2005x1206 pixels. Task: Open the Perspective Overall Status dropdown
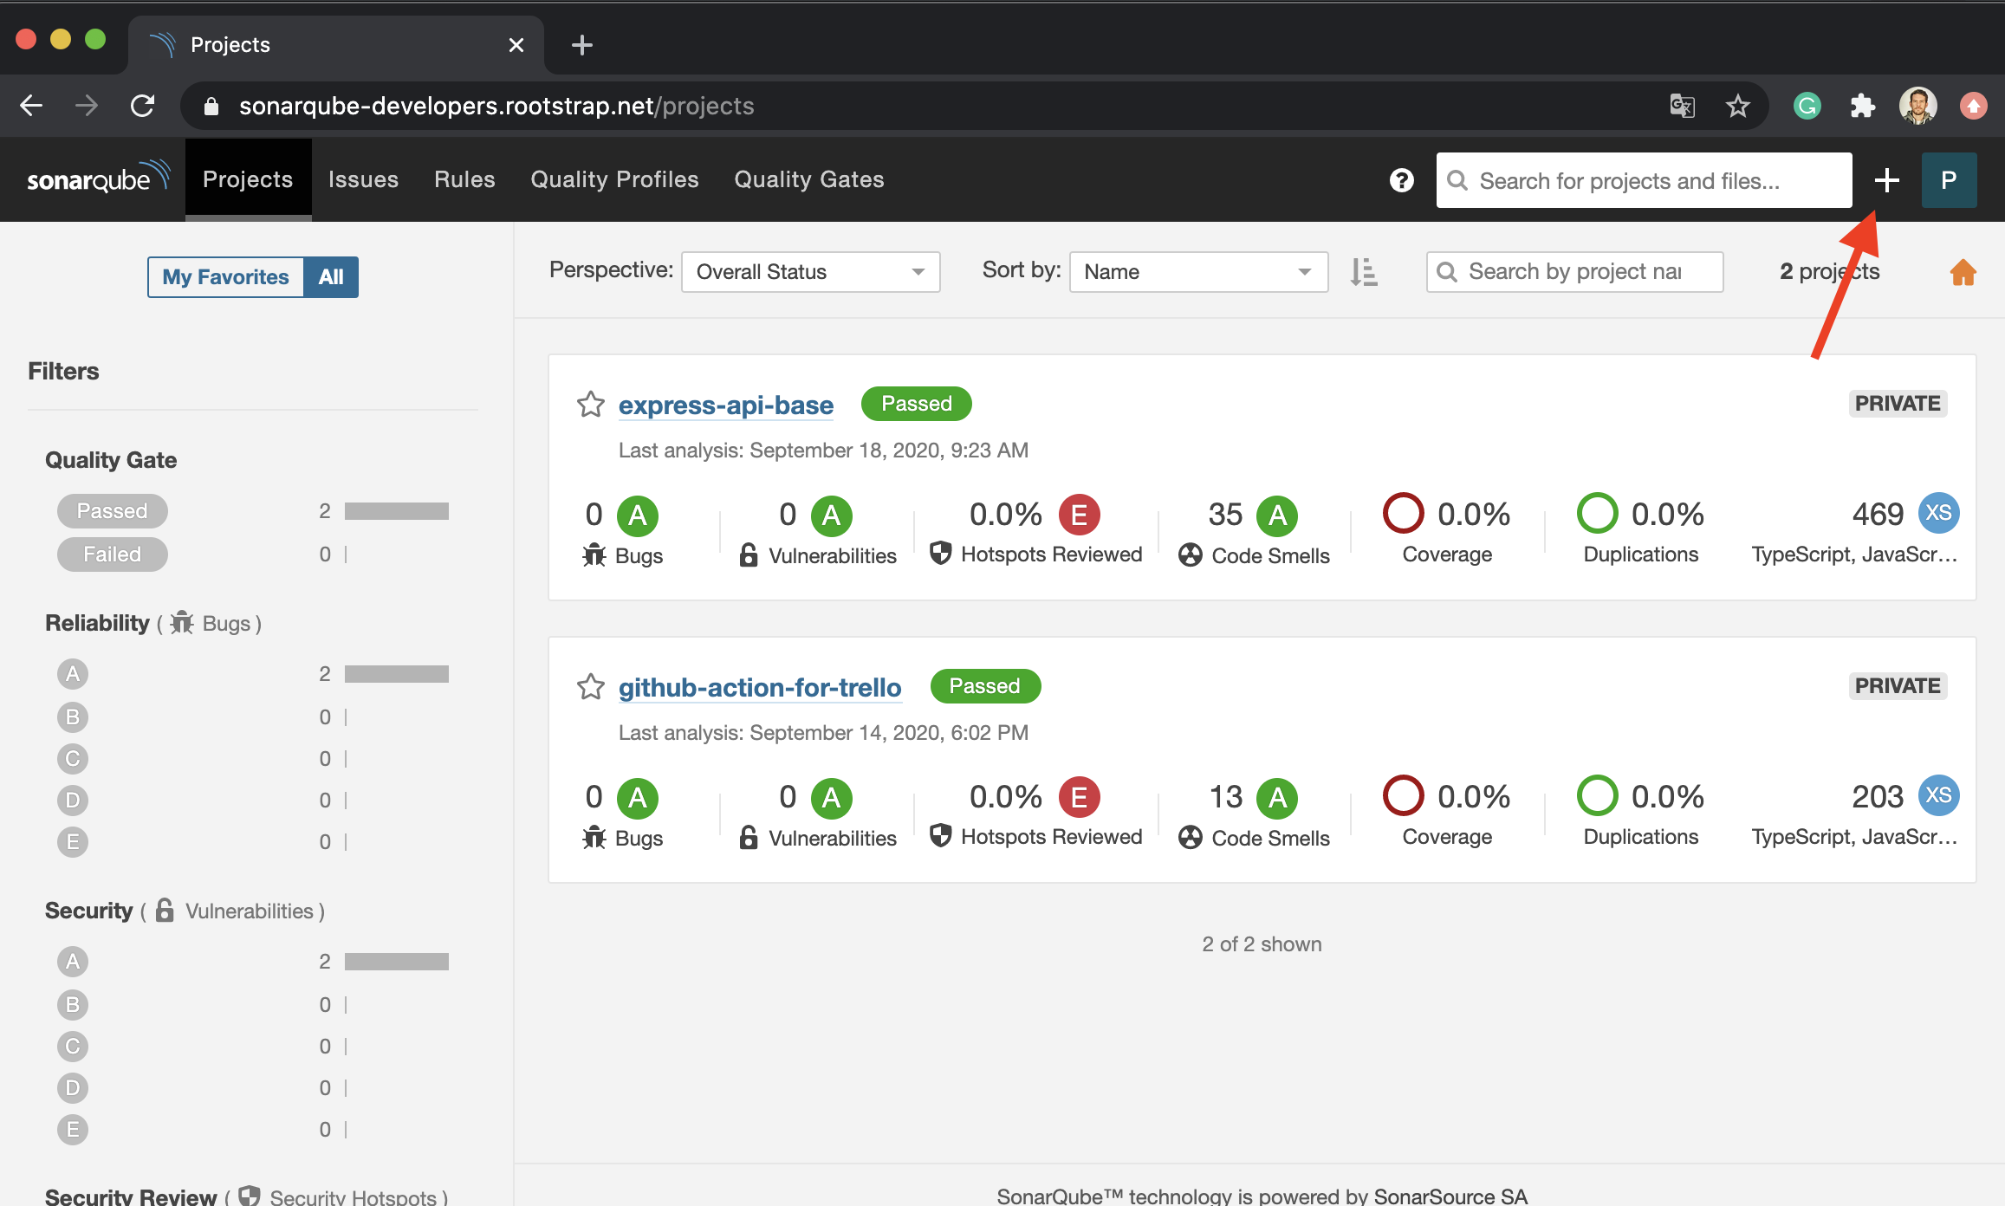tap(810, 272)
